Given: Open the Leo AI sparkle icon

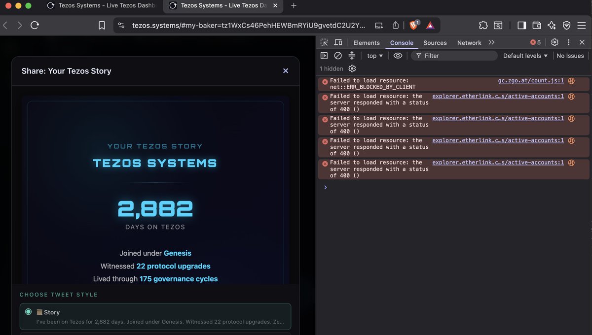Looking at the screenshot, I should (552, 25).
